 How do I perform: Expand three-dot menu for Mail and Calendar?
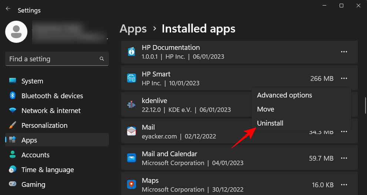pos(344,158)
